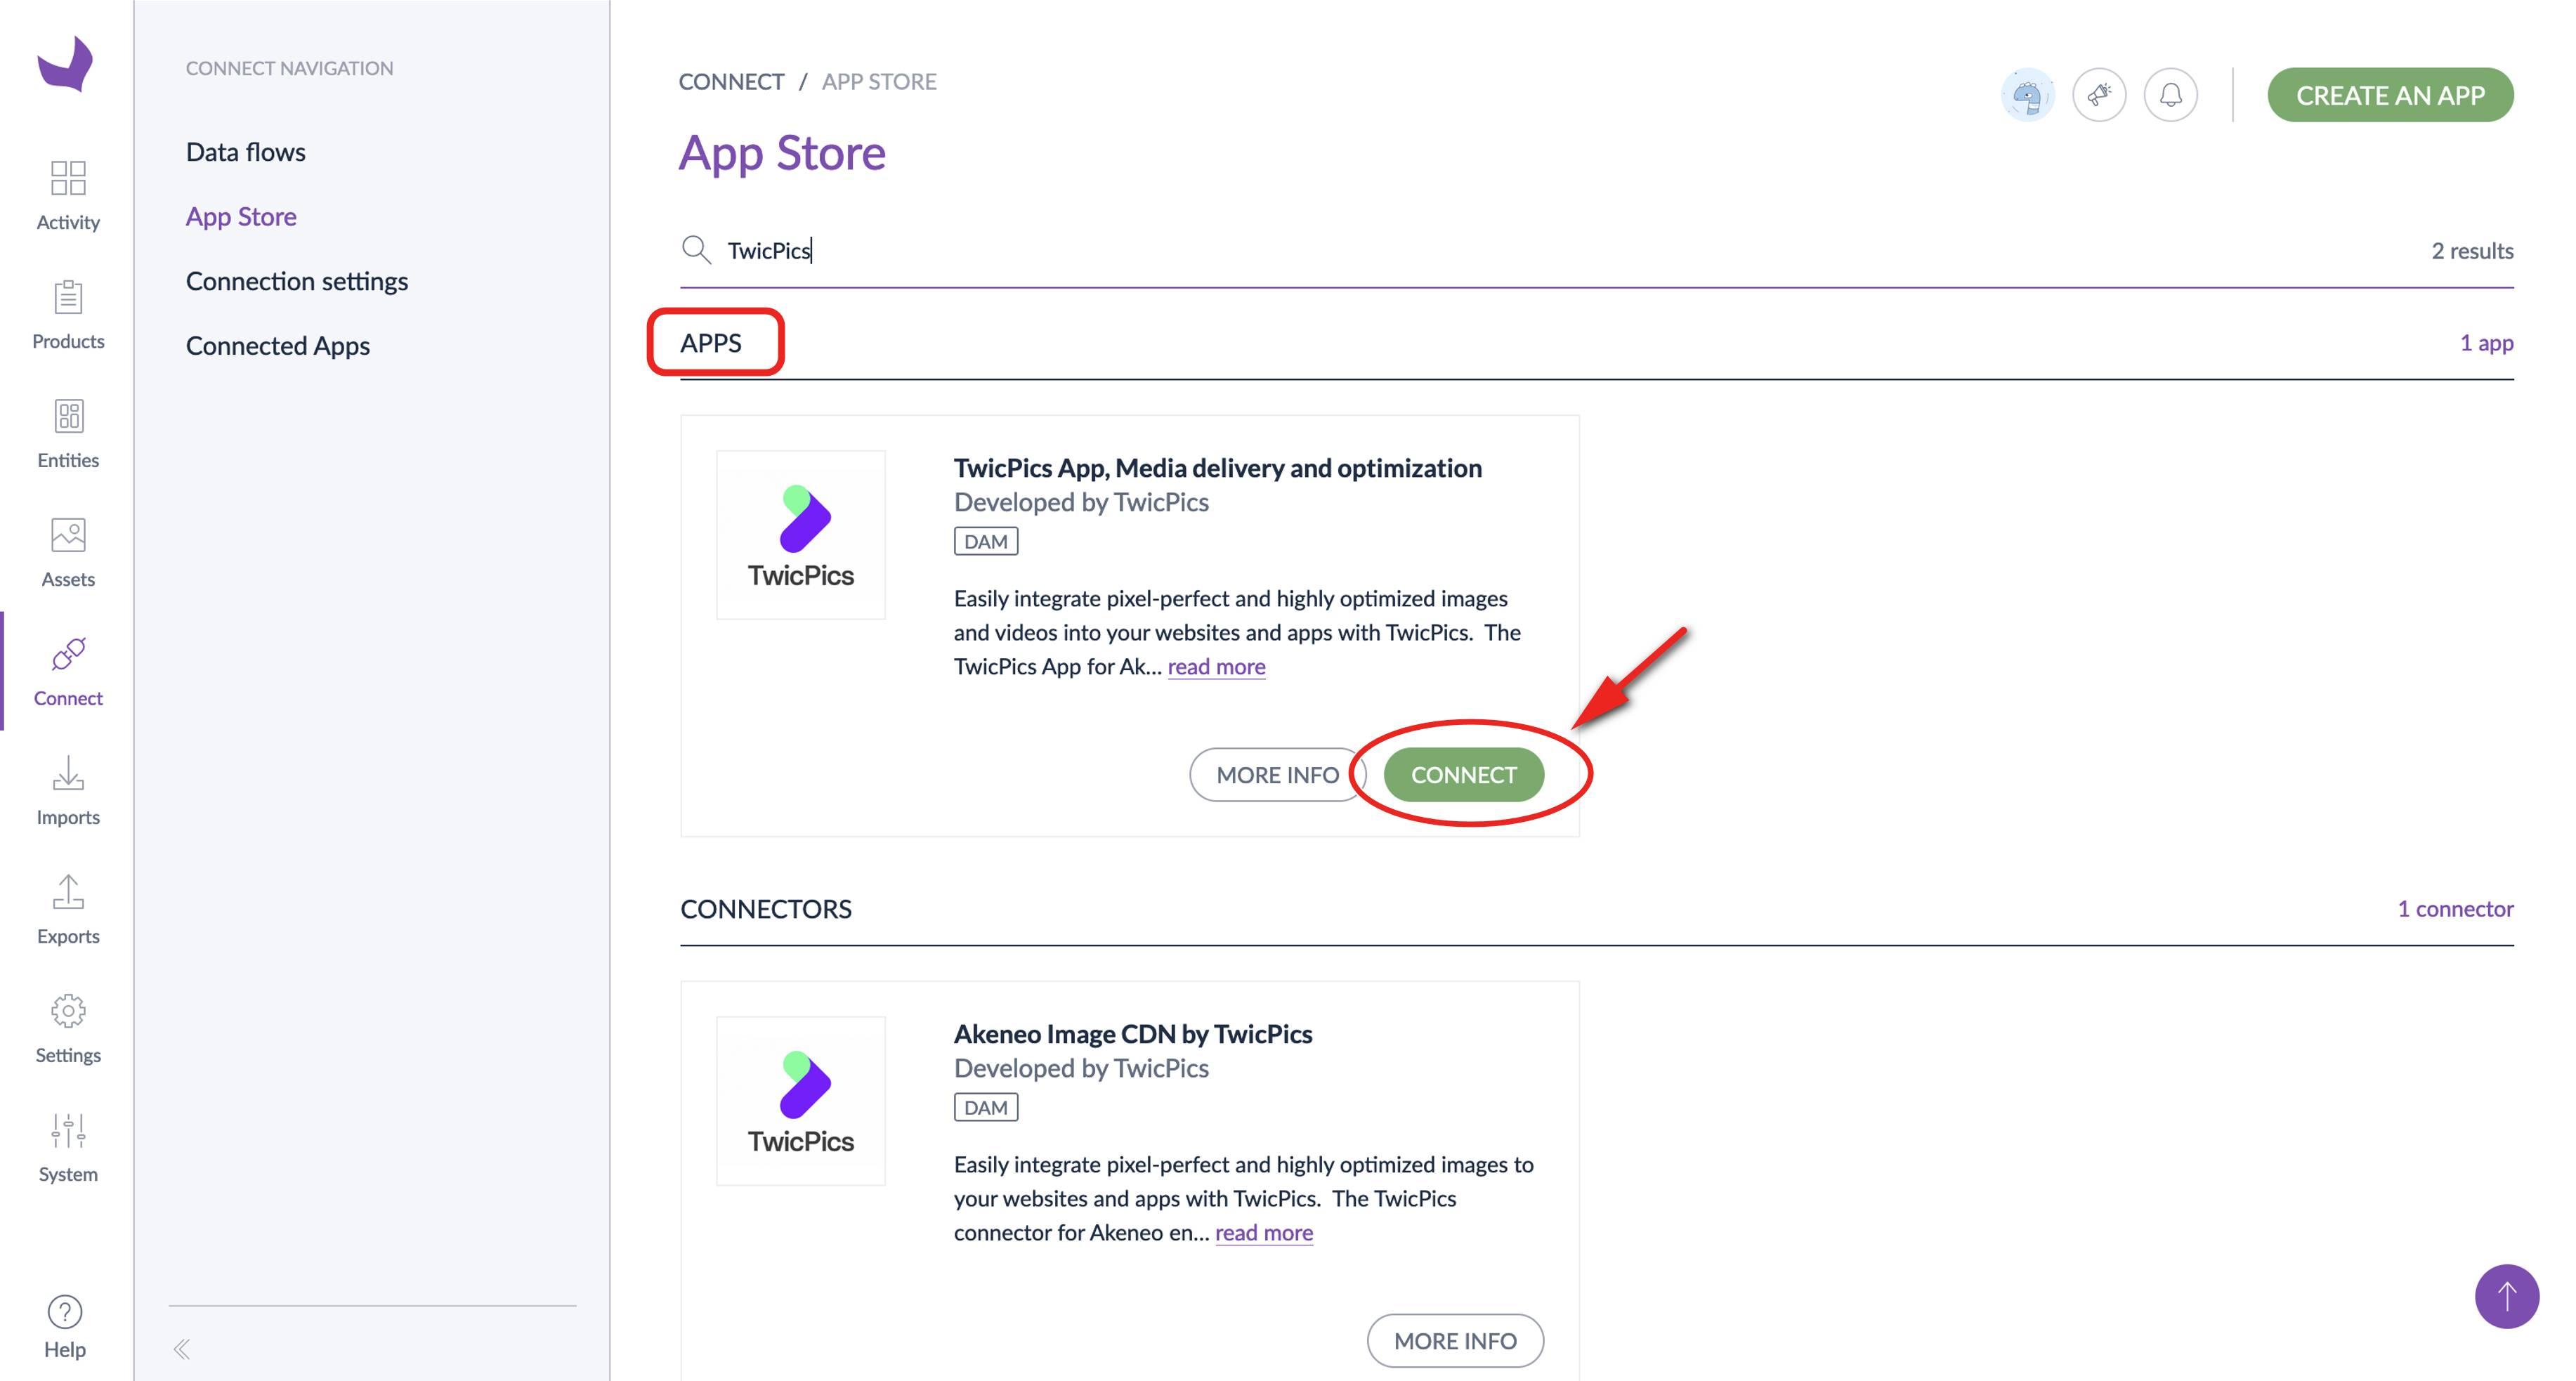Screen dimensions: 2576x1381
Task: Open the notifications bell
Action: click(2170, 95)
